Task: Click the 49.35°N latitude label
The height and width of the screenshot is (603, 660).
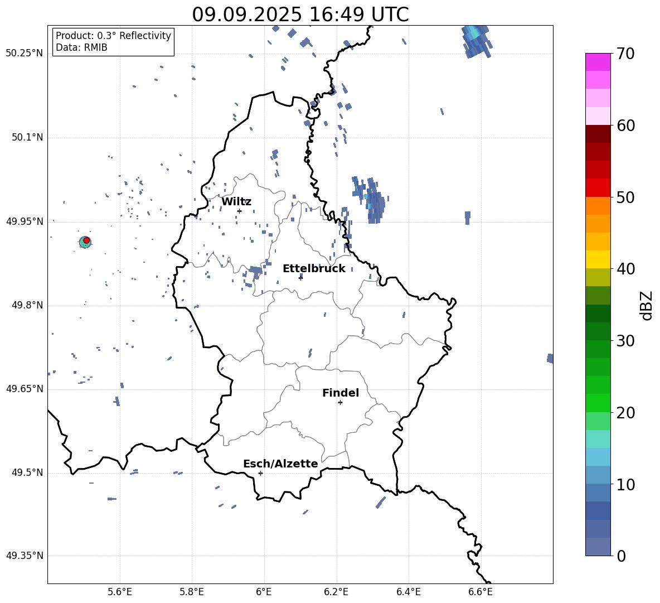Action: click(x=25, y=556)
